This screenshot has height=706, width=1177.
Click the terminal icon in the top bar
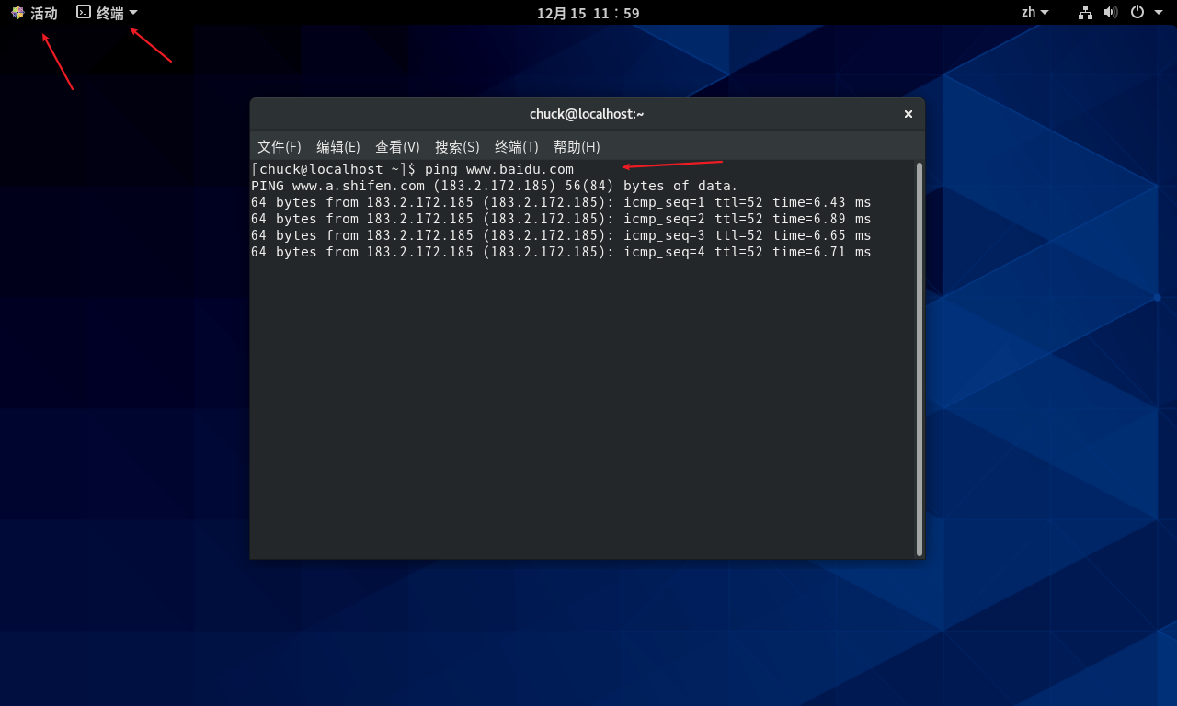tap(84, 12)
